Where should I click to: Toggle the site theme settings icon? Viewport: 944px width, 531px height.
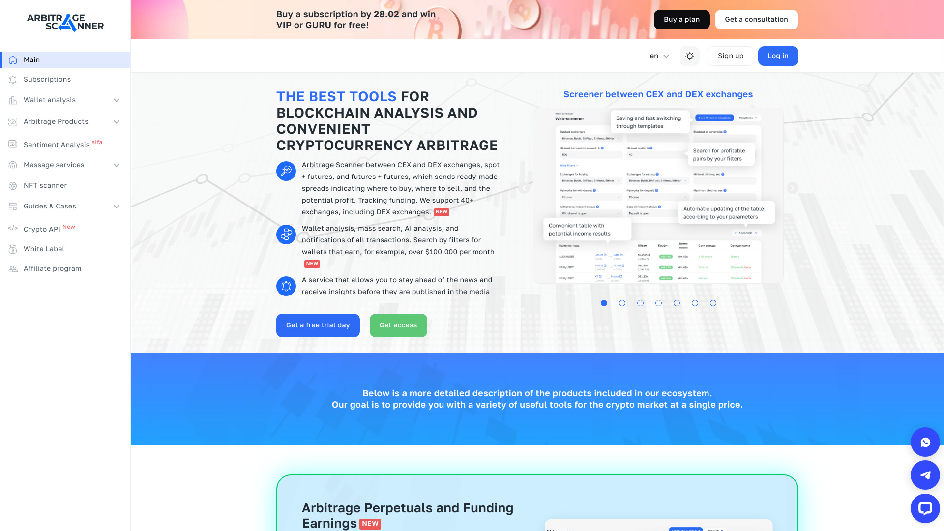(x=690, y=56)
